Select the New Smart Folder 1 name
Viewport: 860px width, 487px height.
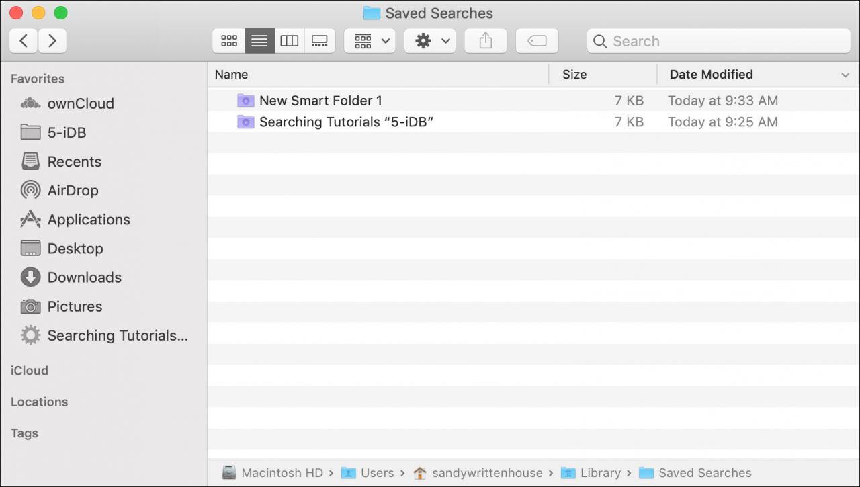pyautogui.click(x=320, y=101)
